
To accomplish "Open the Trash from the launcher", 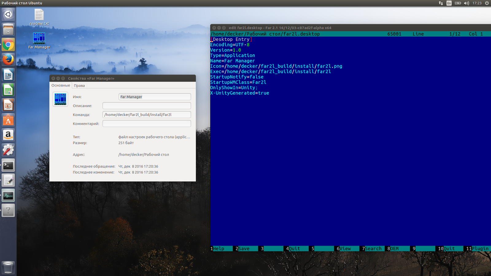I will (x=8, y=267).
